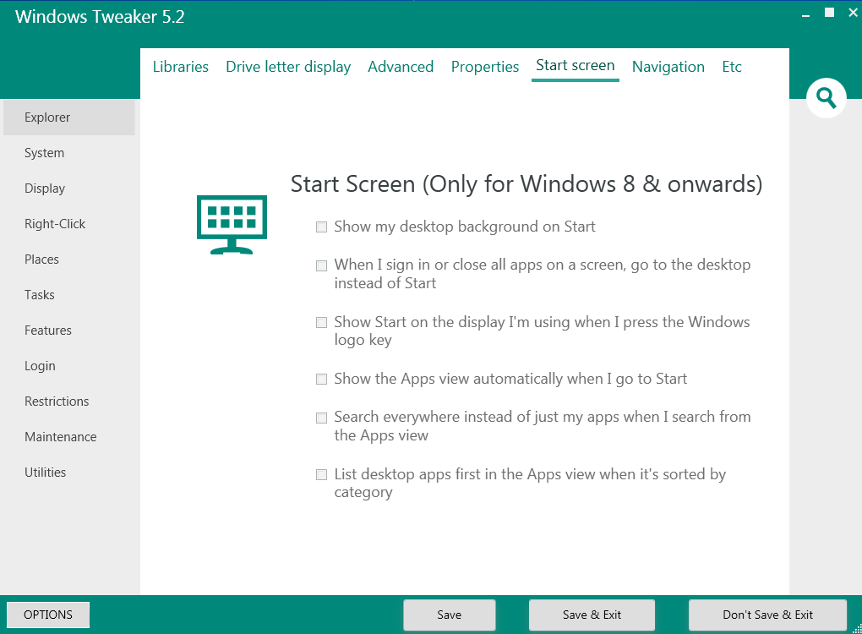This screenshot has height=634, width=862.
Task: Click the Save & Exit button
Action: pos(592,615)
